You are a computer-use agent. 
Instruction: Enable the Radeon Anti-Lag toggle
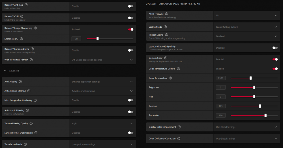tap(130, 6)
